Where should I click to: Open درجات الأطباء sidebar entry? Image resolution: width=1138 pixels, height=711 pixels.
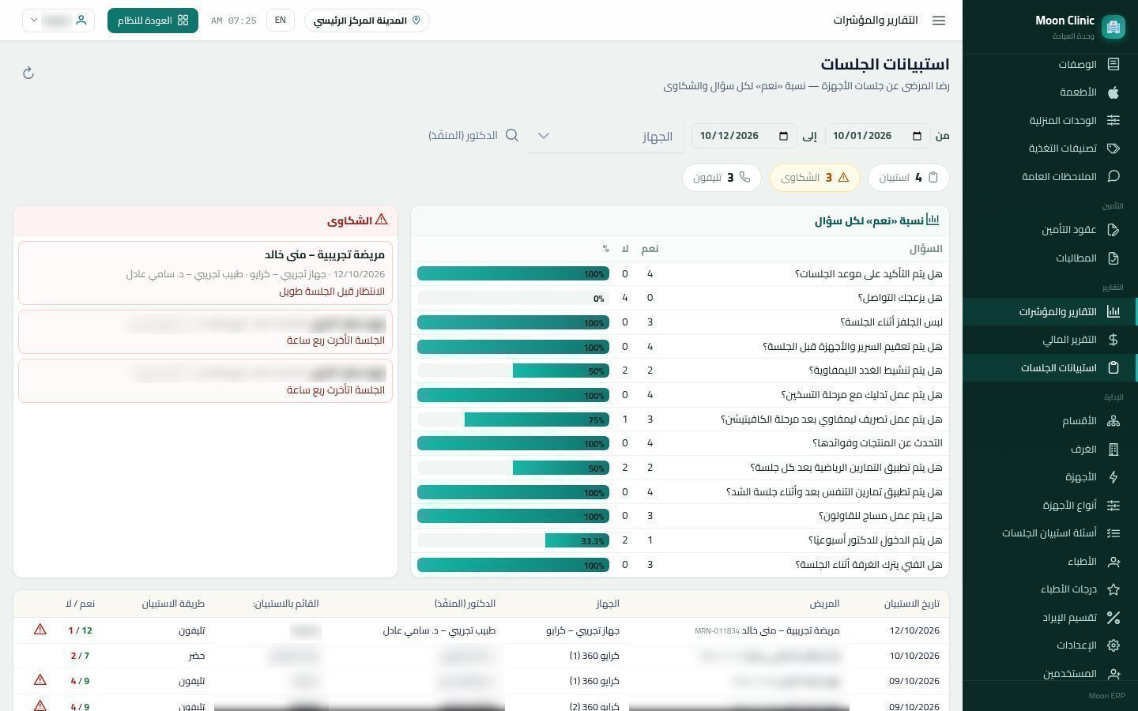[x=1049, y=589]
